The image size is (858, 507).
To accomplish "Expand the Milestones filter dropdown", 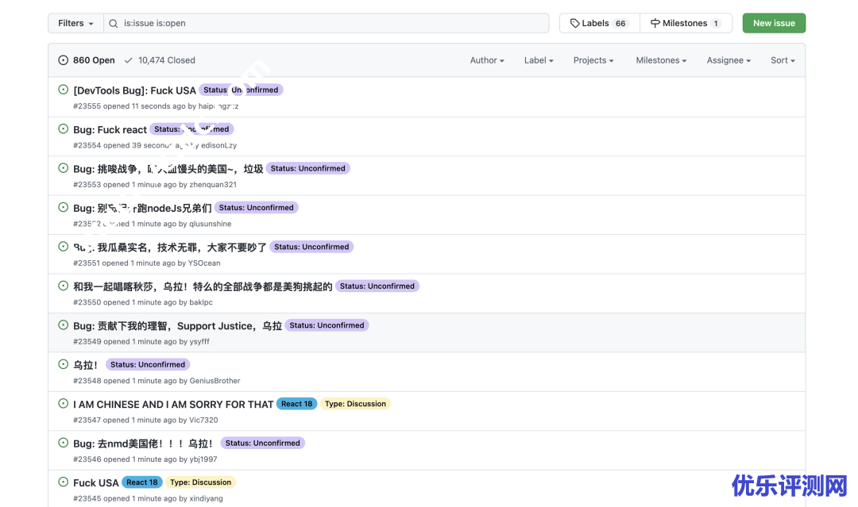I will tap(661, 60).
